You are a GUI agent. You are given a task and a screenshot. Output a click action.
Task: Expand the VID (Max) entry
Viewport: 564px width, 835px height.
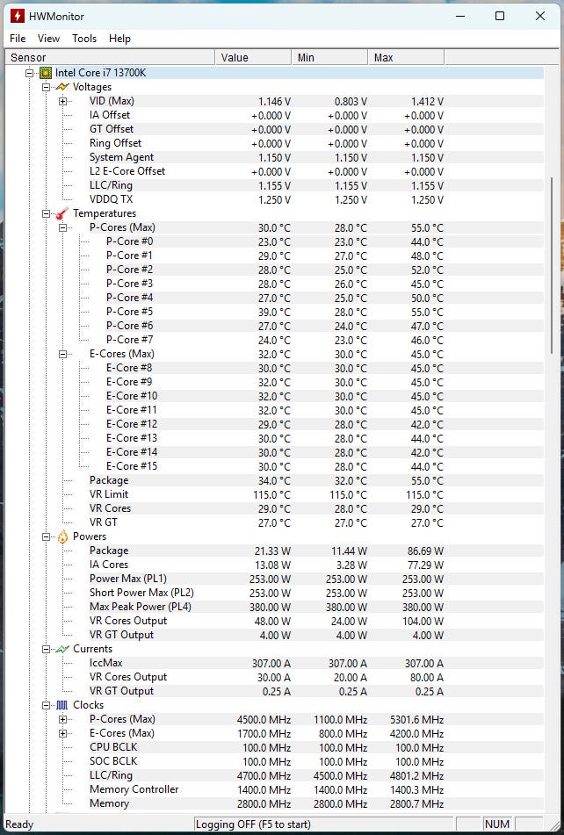coord(63,101)
